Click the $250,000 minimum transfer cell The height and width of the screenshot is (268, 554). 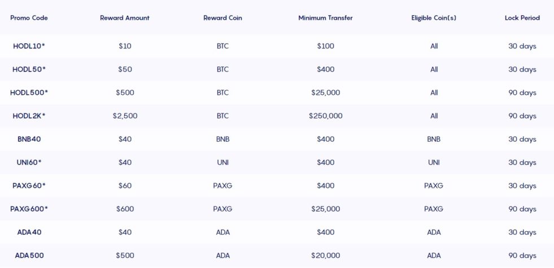[325, 116]
